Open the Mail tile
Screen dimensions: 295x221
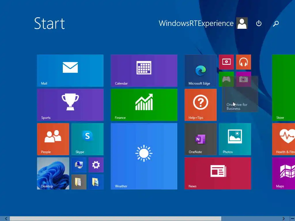[x=70, y=71]
